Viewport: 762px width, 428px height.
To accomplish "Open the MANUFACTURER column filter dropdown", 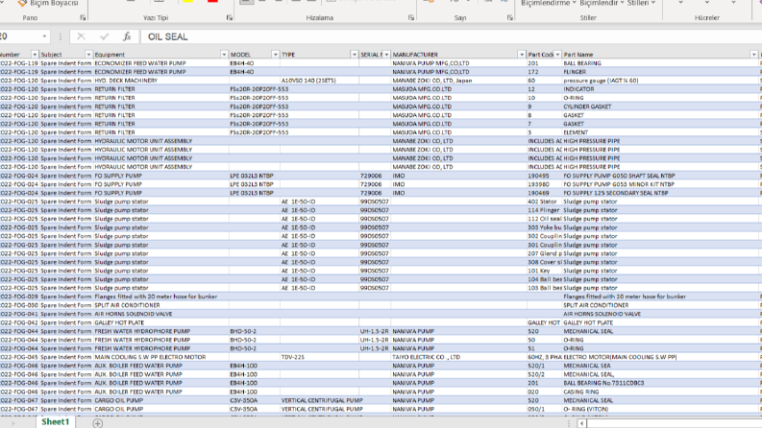I will [x=522, y=55].
